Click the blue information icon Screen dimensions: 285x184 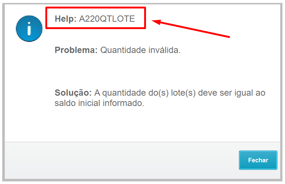29,29
